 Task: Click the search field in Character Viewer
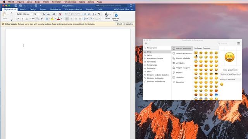[x=226, y=43]
